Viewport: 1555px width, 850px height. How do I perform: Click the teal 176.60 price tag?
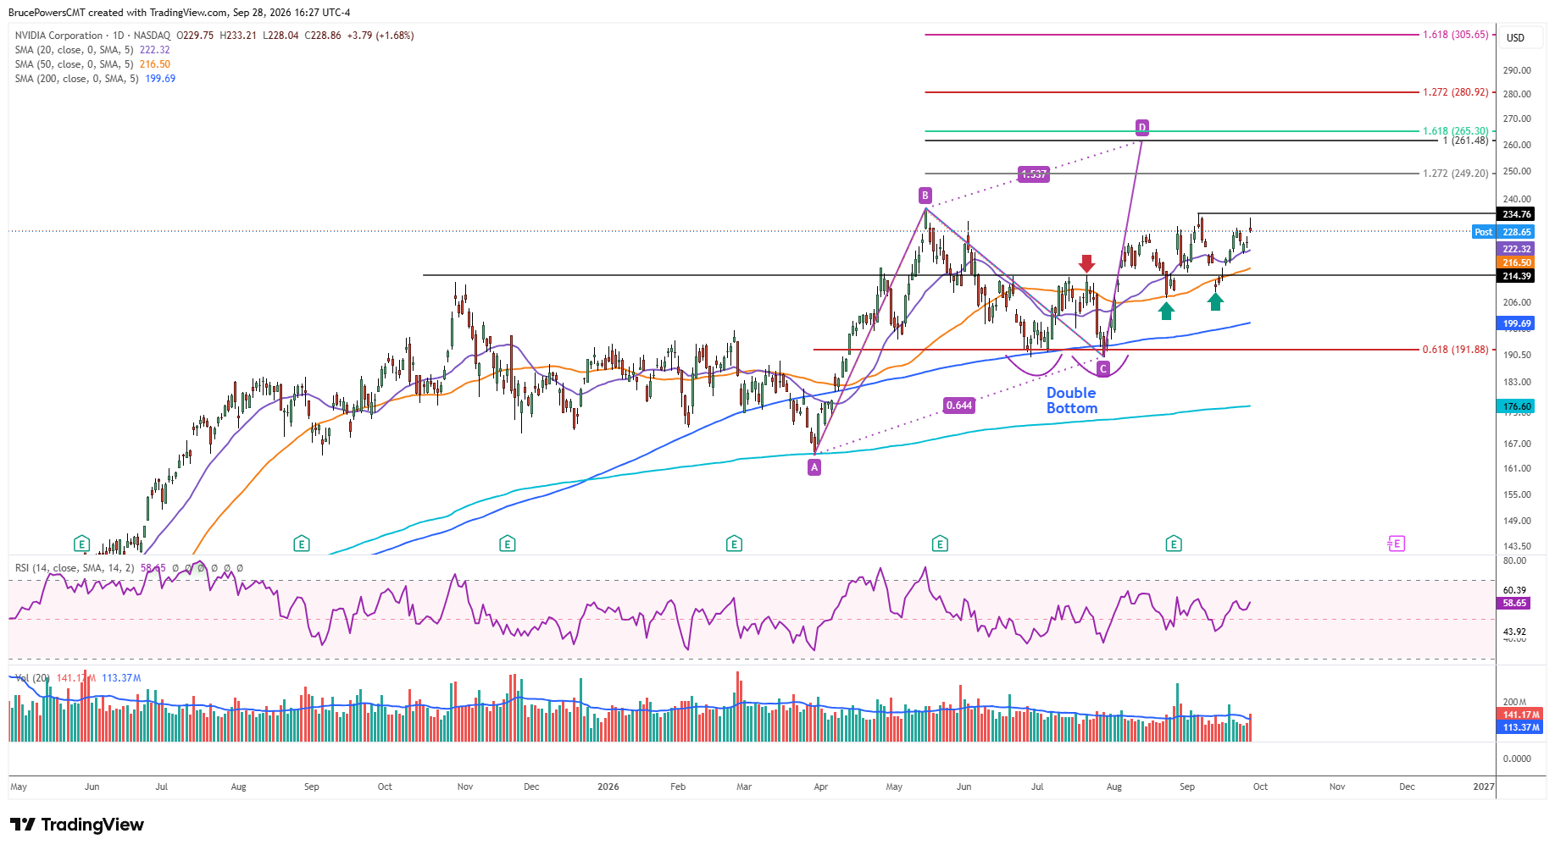1517,406
